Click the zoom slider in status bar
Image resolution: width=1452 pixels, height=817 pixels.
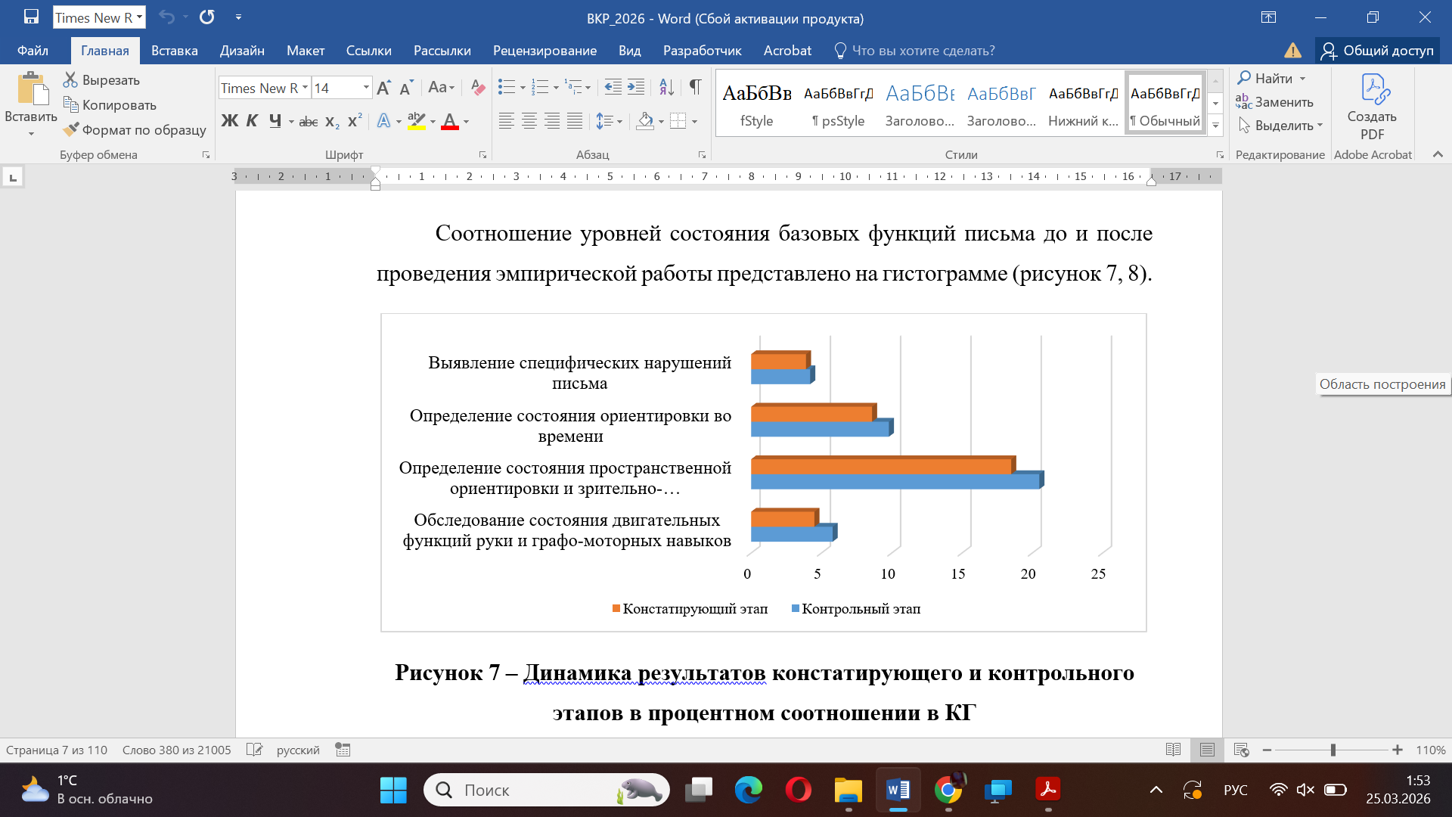[1333, 750]
